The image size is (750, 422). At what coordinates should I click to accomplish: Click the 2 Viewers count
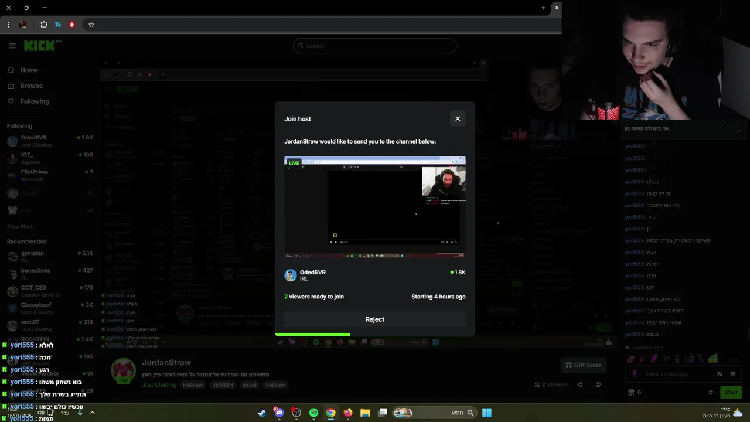551,384
